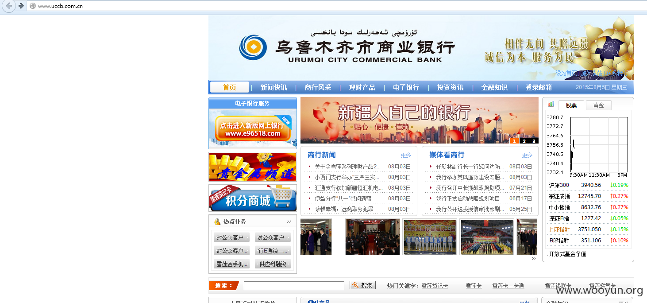Viewport: 647px width, 303px height.
Task: Open article 我行正式启动战略规划项目
Action: [468, 198]
